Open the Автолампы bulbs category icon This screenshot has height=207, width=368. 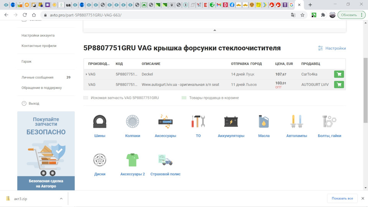[x=297, y=122]
